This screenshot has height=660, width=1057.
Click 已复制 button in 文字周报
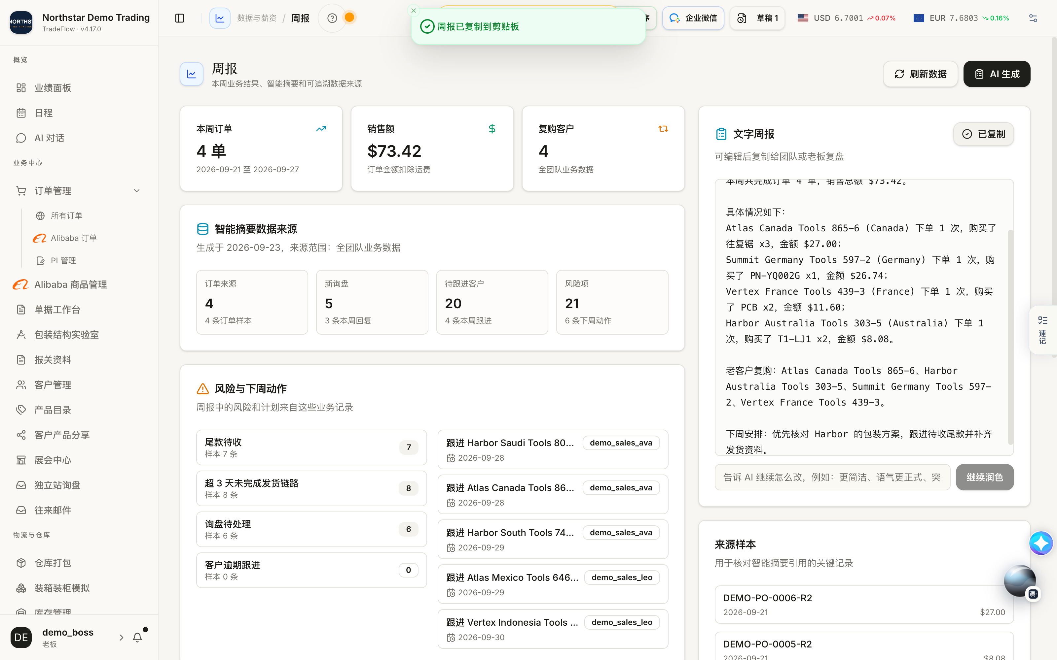pyautogui.click(x=983, y=134)
